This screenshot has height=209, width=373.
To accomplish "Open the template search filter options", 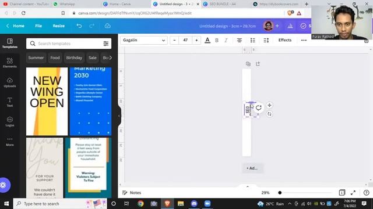I will click(x=106, y=44).
